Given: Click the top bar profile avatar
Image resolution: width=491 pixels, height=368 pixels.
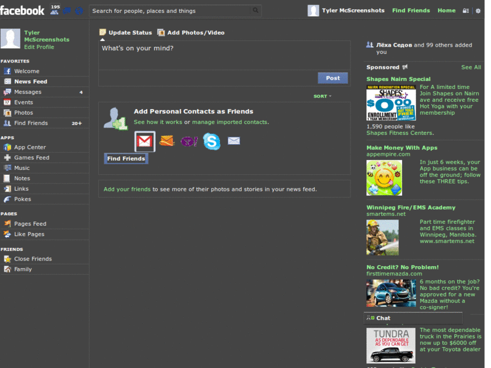Looking at the screenshot, I should [x=313, y=10].
